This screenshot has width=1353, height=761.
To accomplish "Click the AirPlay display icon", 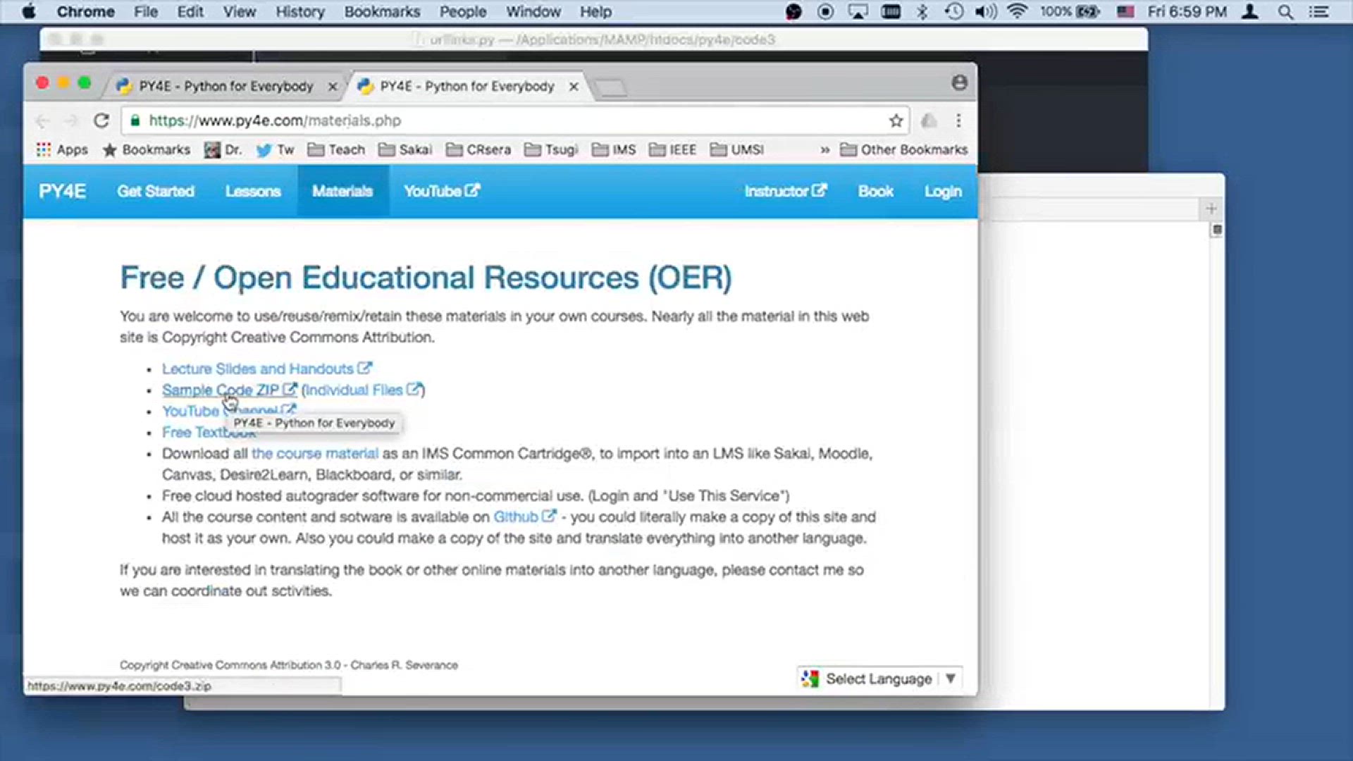I will [858, 12].
